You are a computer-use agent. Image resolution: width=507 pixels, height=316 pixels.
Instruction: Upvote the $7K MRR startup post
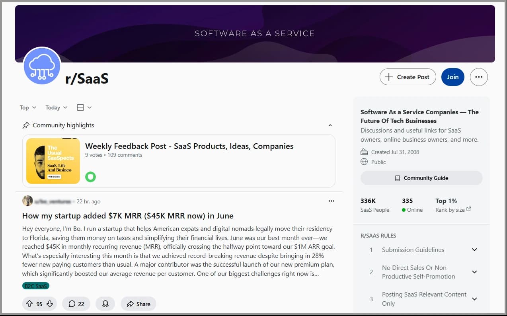pyautogui.click(x=29, y=304)
